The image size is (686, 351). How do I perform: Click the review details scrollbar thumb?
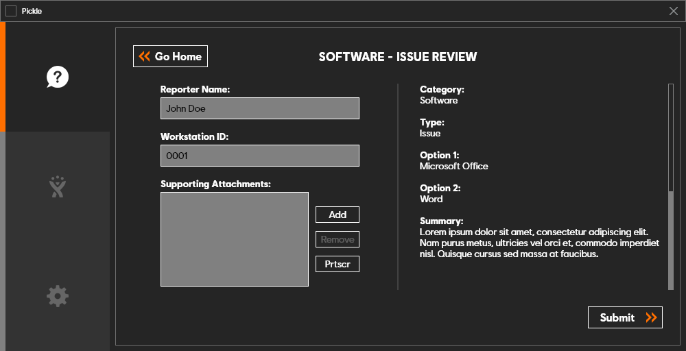click(671, 240)
